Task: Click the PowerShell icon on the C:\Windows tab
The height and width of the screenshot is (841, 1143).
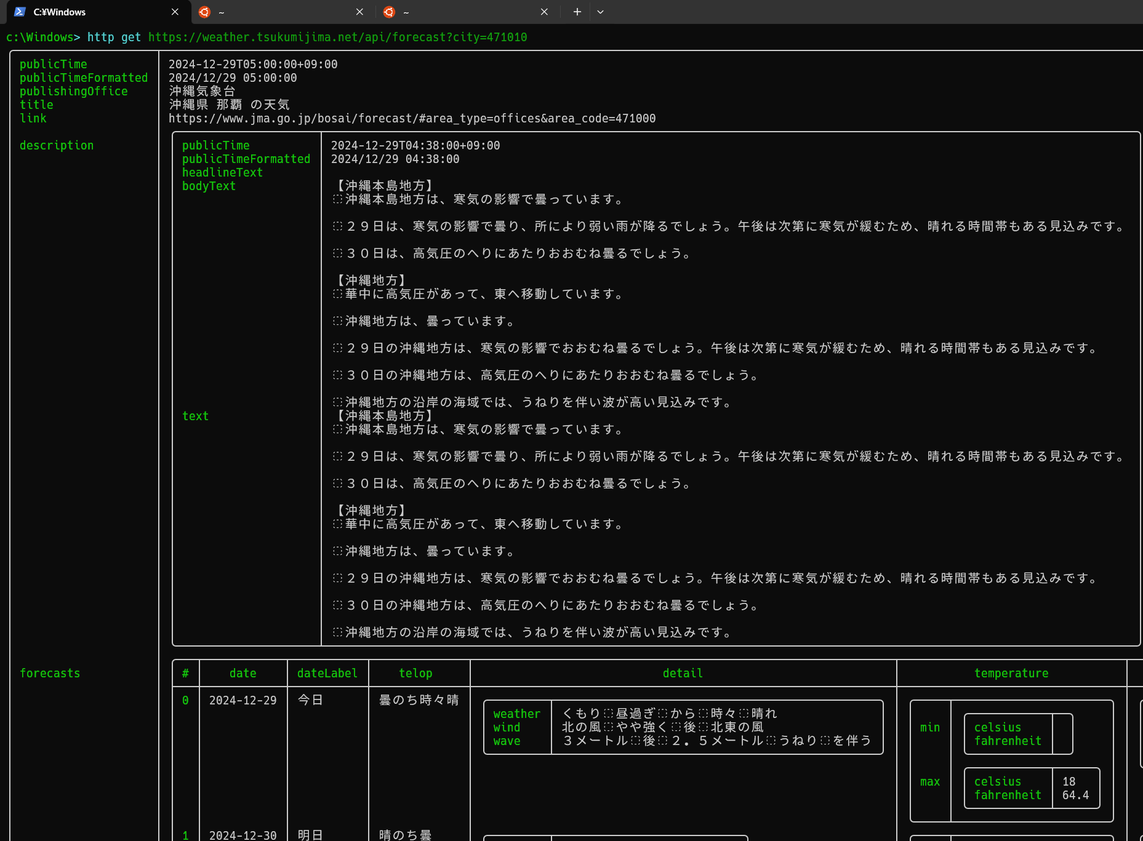Action: (x=20, y=12)
